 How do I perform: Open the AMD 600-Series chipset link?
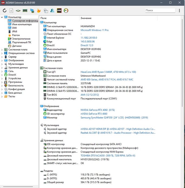point(107,80)
